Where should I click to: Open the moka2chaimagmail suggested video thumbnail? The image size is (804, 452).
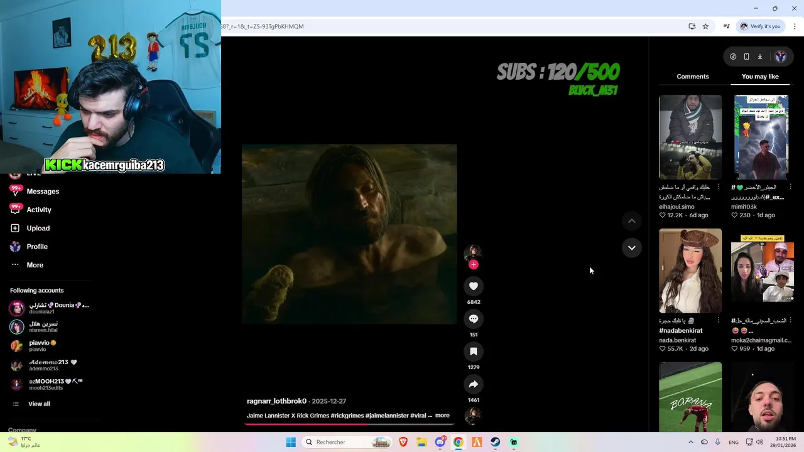pyautogui.click(x=763, y=271)
